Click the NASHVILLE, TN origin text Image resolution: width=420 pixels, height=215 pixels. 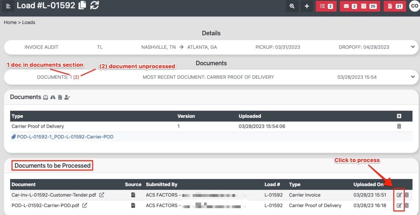point(158,47)
